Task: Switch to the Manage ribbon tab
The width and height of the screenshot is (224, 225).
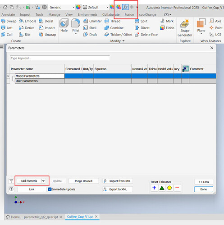Action: (x=54, y=14)
